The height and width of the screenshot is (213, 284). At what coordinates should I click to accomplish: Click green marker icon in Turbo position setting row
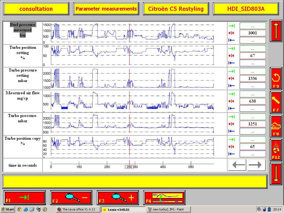(232, 49)
